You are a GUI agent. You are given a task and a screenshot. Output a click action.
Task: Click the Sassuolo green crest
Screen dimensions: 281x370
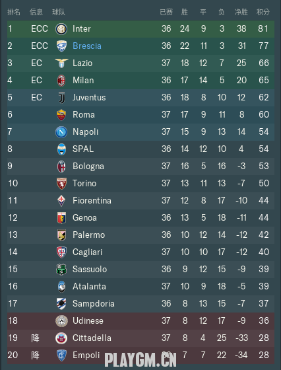click(x=61, y=270)
